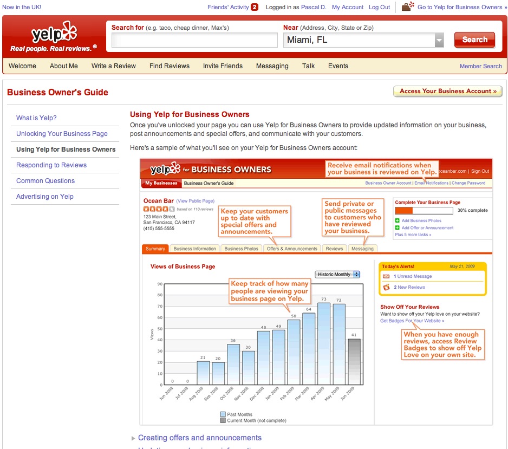508x449 pixels.
Task: Click the 30% complete progress bar
Action: [x=424, y=211]
